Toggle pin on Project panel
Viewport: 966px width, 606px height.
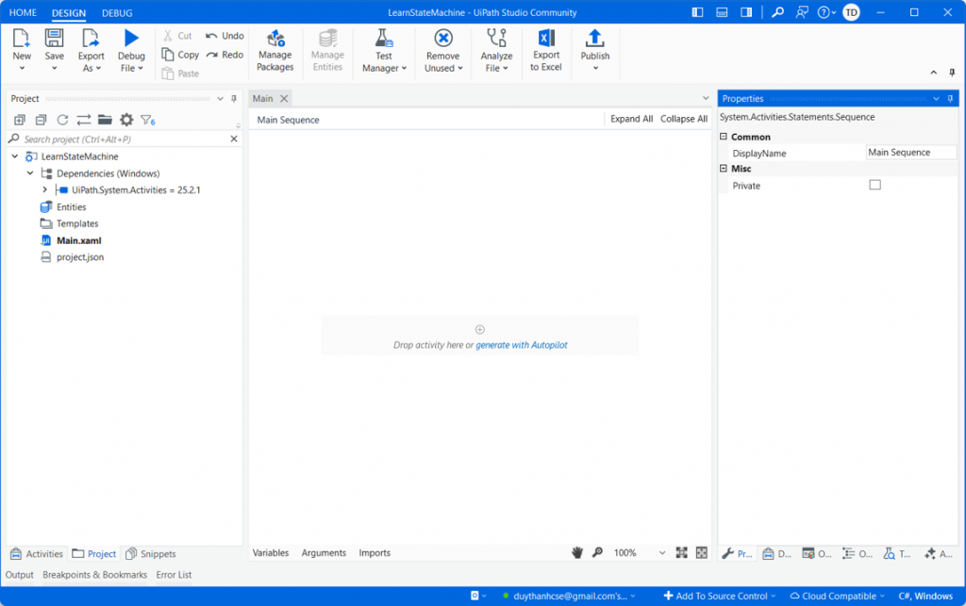pyautogui.click(x=234, y=98)
